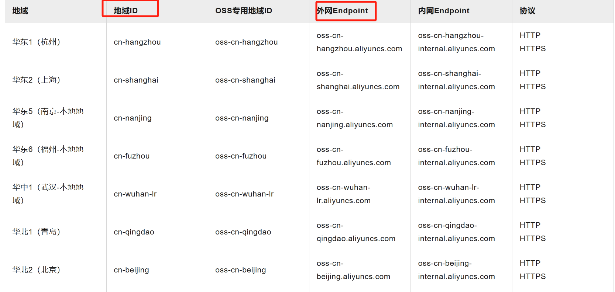This screenshot has width=615, height=292.
Task: Click oss-cn-beijing-internal.aliyuncs.com internal endpoint
Action: click(457, 270)
